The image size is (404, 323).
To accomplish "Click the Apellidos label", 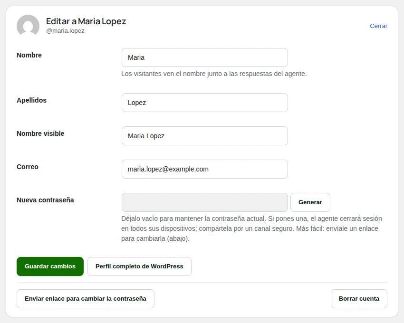I will click(32, 100).
